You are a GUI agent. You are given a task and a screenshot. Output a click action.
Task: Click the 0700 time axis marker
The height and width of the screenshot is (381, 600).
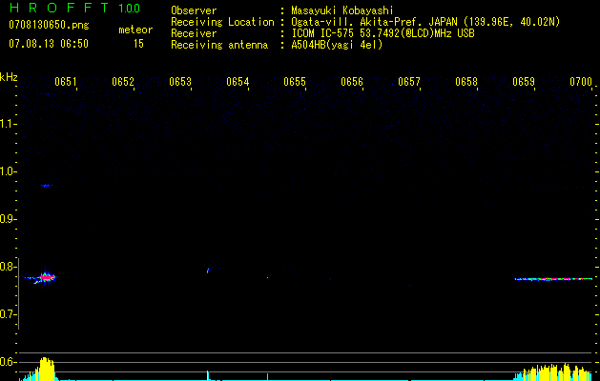click(581, 82)
